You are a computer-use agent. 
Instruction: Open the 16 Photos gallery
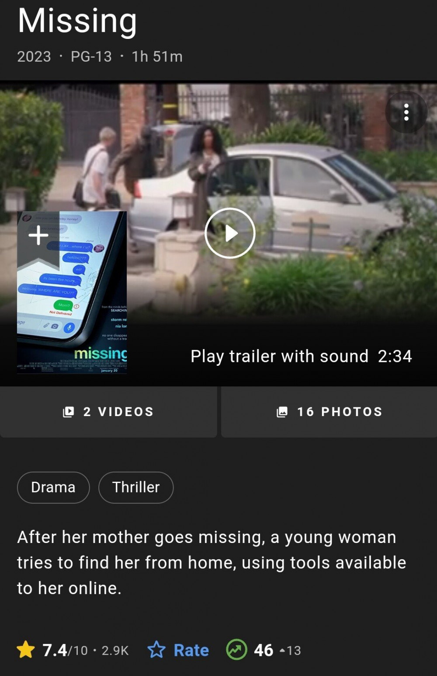(x=329, y=412)
